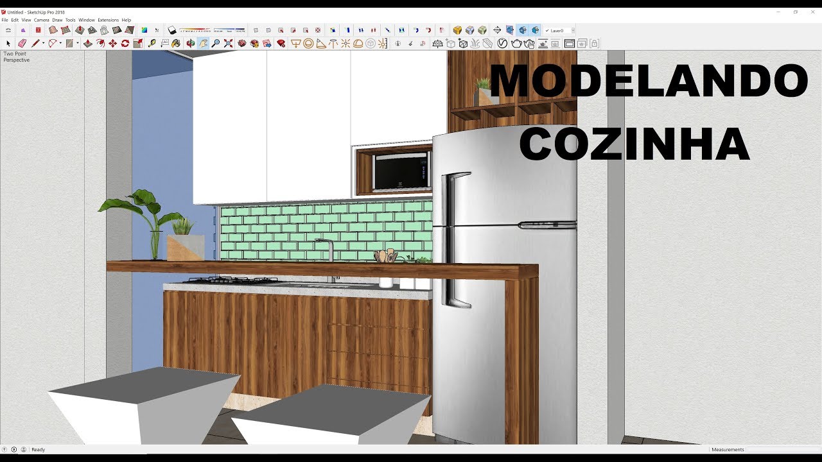Click the status bar user icon
The image size is (822, 462).
24,450
